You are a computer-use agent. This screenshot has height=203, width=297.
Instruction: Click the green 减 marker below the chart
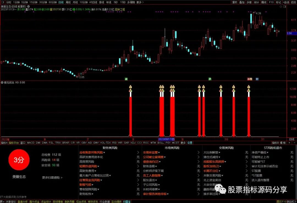pyautogui.click(x=126, y=79)
